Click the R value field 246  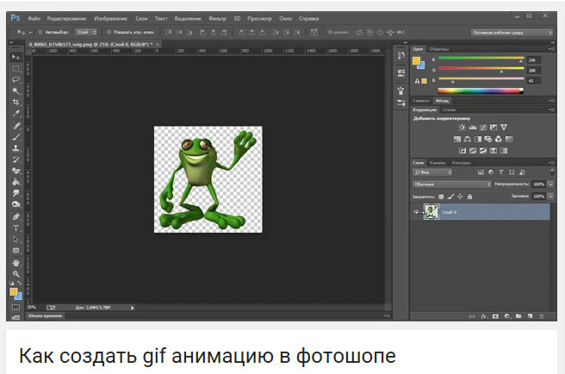(534, 60)
